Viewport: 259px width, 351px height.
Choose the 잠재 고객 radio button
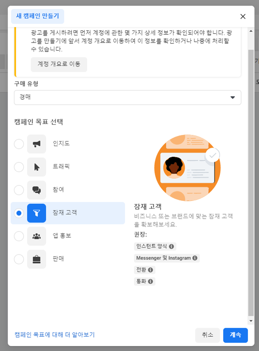pos(19,213)
